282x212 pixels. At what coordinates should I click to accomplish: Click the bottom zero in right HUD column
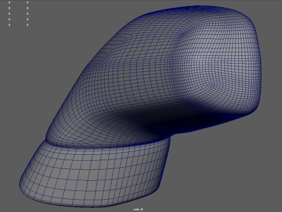pyautogui.click(x=28, y=25)
